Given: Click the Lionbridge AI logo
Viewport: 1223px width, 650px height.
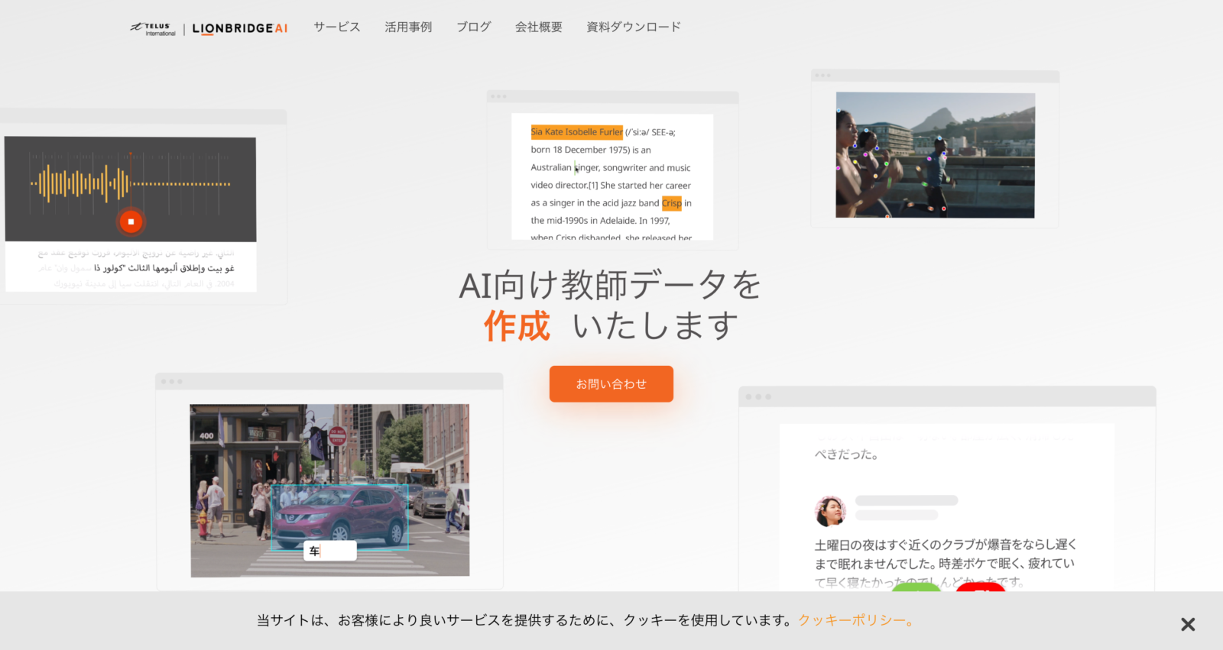Looking at the screenshot, I should tap(240, 28).
